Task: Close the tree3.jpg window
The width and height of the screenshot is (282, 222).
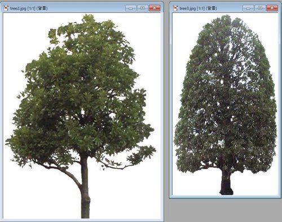Action: click(x=272, y=8)
